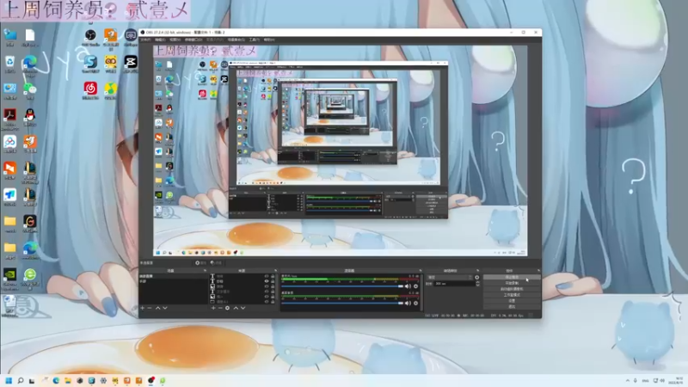Click the streaming button in Controls dock
The width and height of the screenshot is (688, 387).
pyautogui.click(x=512, y=277)
